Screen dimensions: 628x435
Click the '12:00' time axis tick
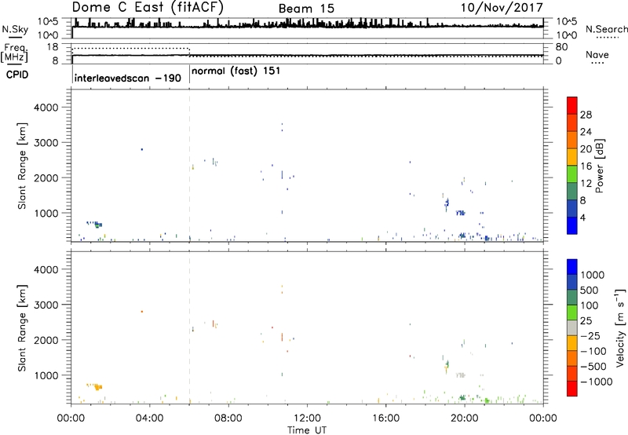(x=307, y=419)
